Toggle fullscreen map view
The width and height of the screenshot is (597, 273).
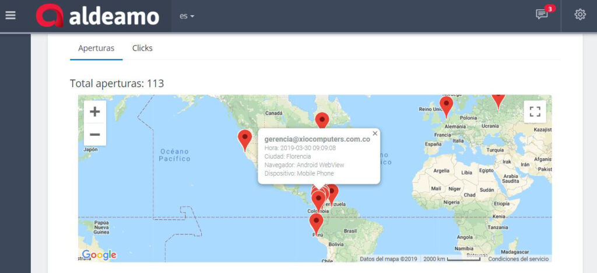pyautogui.click(x=535, y=111)
